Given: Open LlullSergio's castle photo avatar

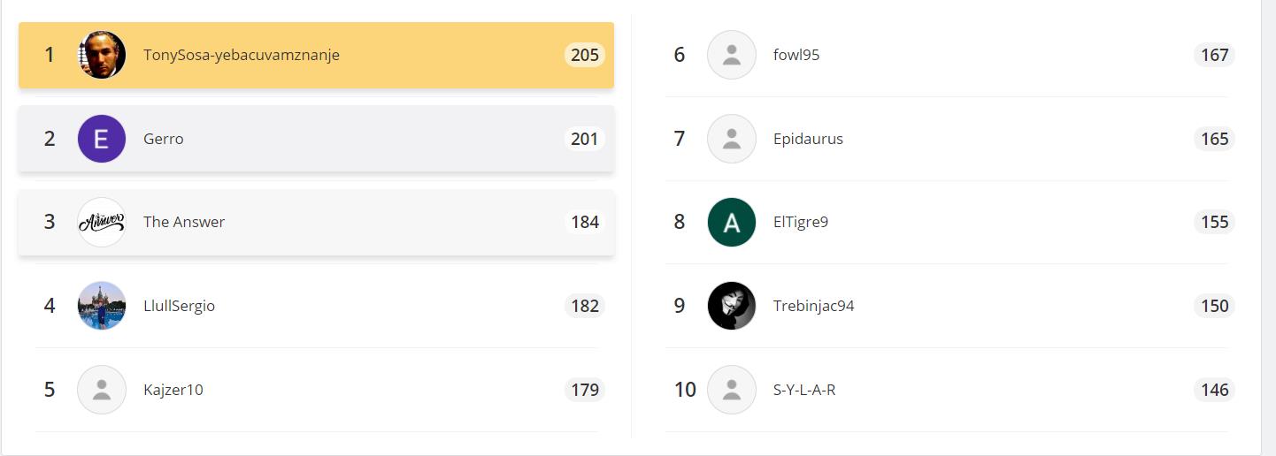Looking at the screenshot, I should pyautogui.click(x=102, y=306).
